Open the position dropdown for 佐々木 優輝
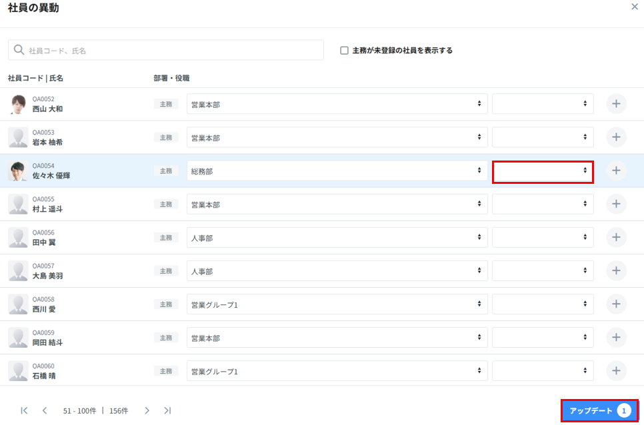The width and height of the screenshot is (644, 425). 543,171
